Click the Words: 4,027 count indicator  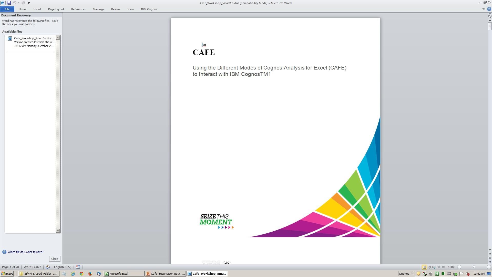32,267
